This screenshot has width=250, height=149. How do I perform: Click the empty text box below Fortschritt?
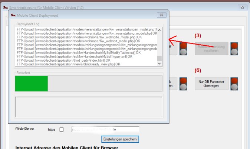point(88,106)
